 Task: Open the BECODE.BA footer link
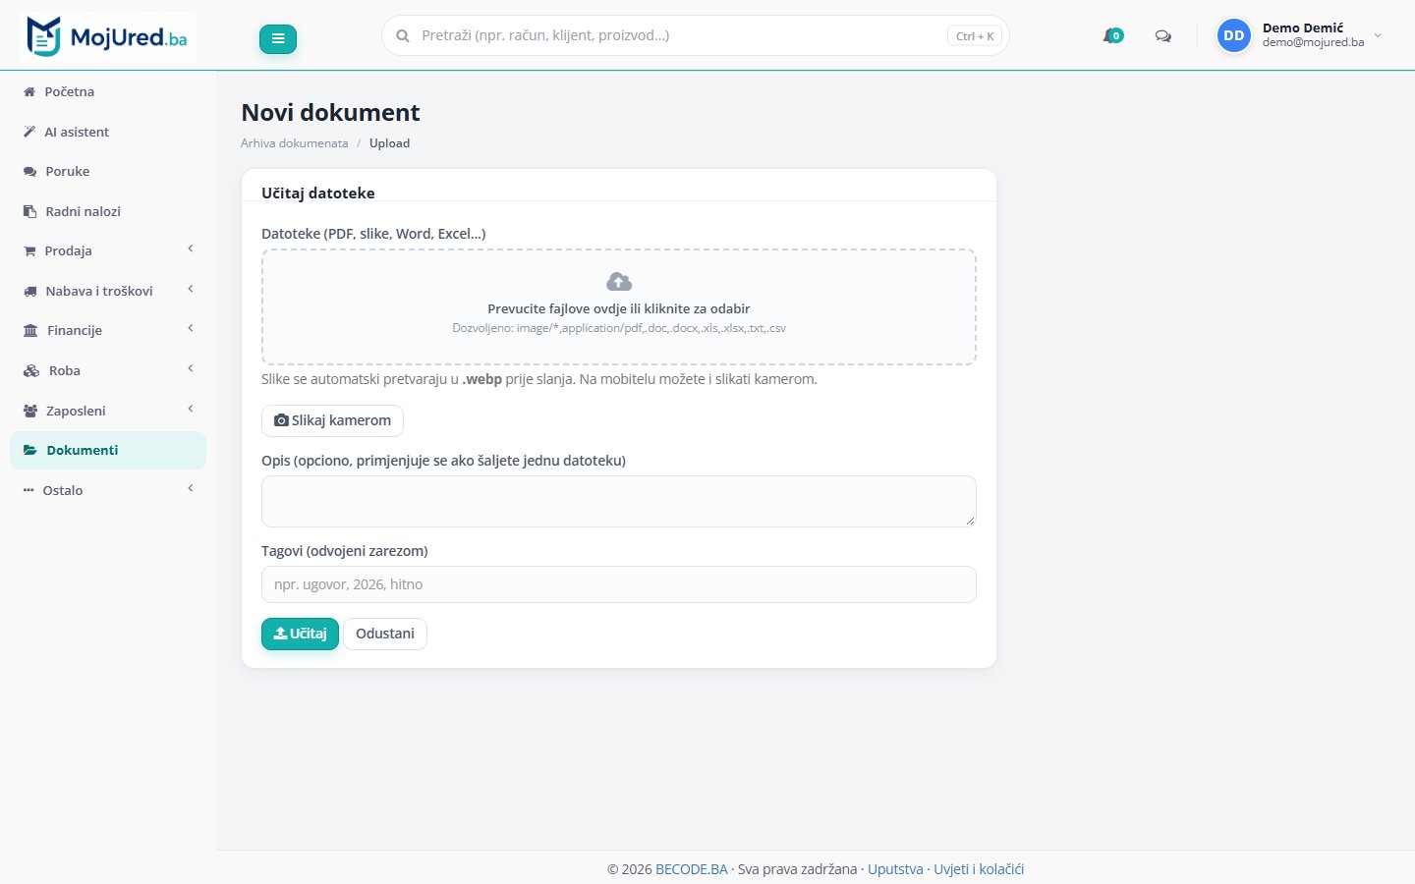692,869
